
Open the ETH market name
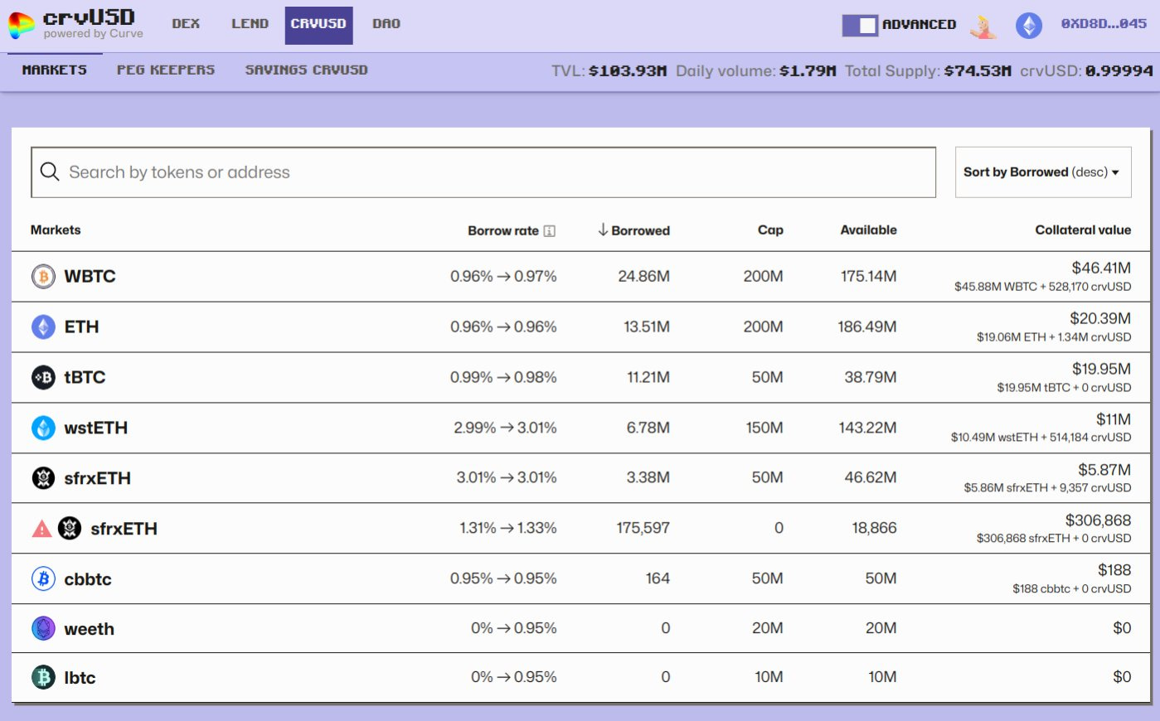[81, 327]
